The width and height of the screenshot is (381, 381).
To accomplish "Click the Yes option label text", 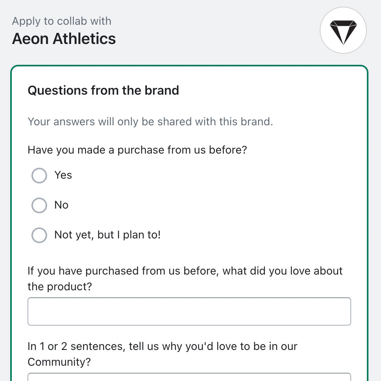I will coord(63,176).
